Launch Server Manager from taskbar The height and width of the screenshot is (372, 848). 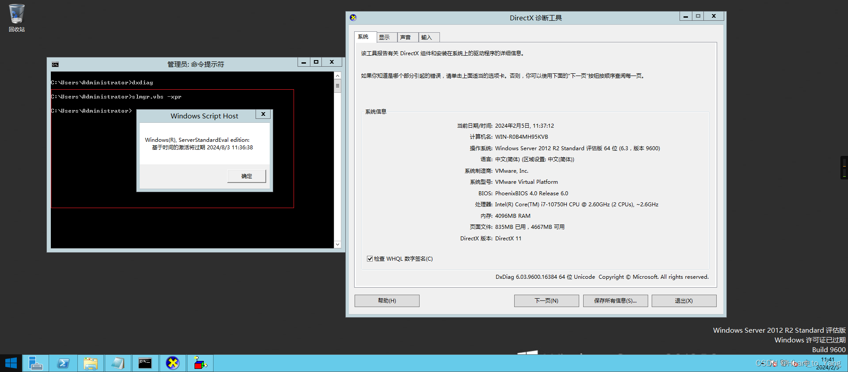tap(35, 363)
